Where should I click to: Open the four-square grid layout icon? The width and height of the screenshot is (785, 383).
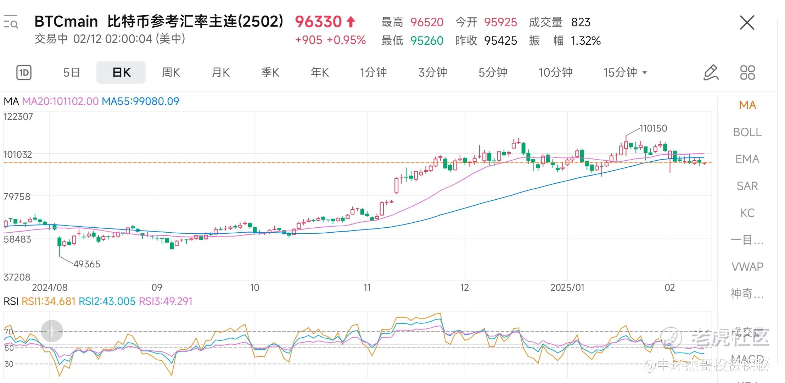click(x=747, y=73)
